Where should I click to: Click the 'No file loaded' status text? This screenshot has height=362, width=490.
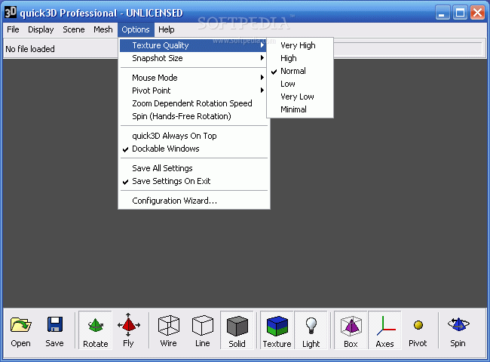(x=30, y=49)
